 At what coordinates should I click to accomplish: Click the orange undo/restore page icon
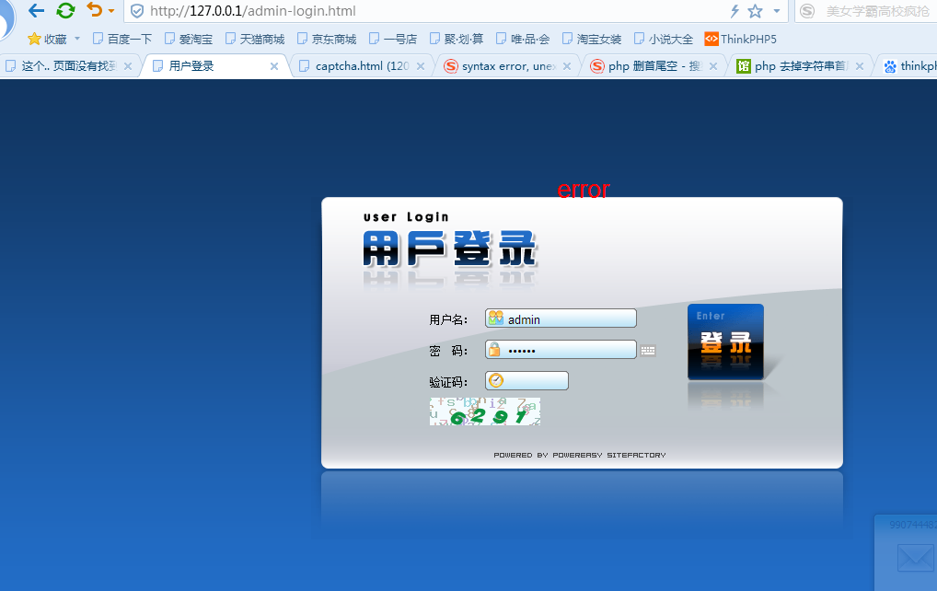[x=94, y=10]
